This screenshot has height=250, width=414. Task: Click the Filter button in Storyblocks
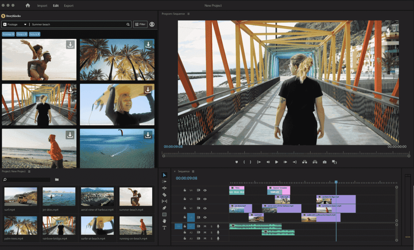point(140,24)
